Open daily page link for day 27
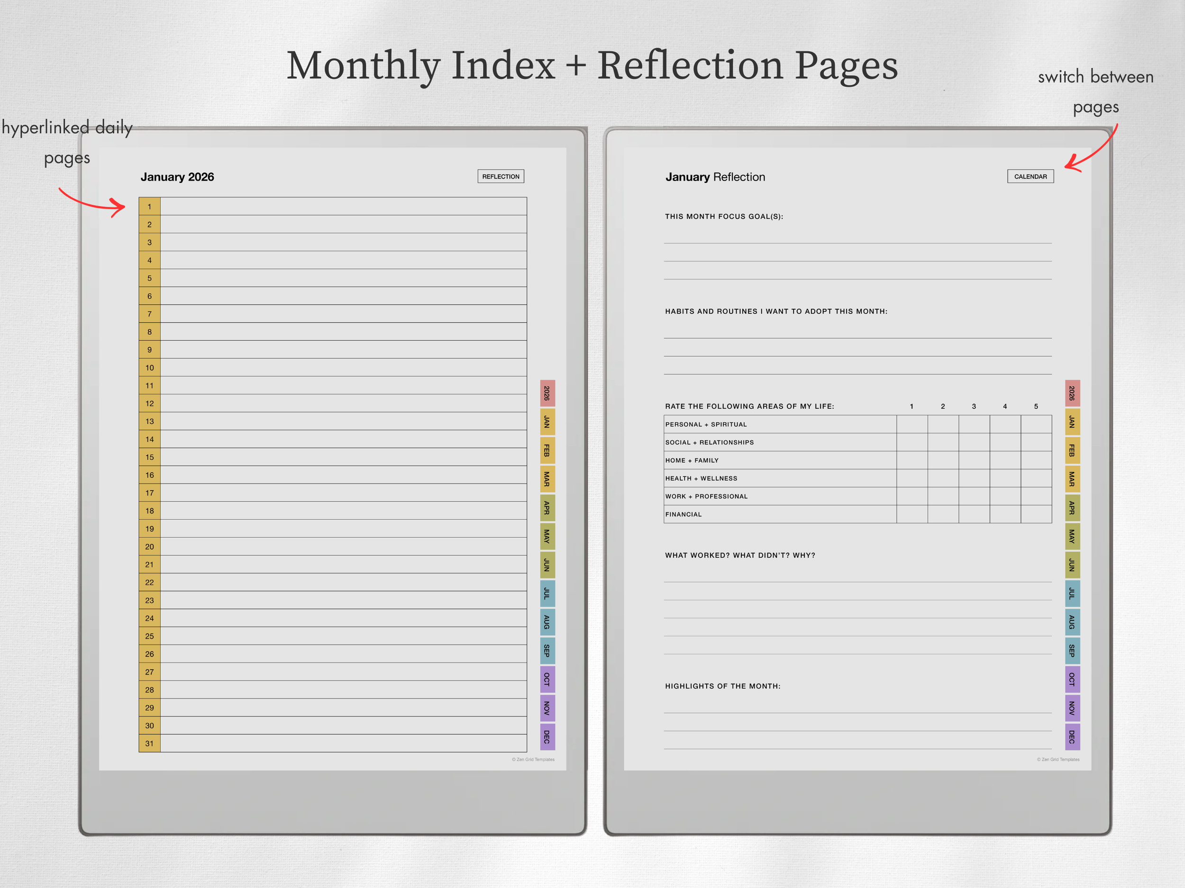This screenshot has width=1185, height=888. pos(149,672)
